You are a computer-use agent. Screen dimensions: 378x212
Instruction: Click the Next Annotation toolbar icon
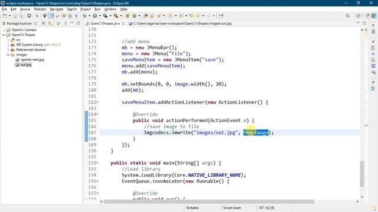tap(171, 16)
